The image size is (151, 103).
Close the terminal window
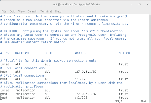(x=147, y=4)
